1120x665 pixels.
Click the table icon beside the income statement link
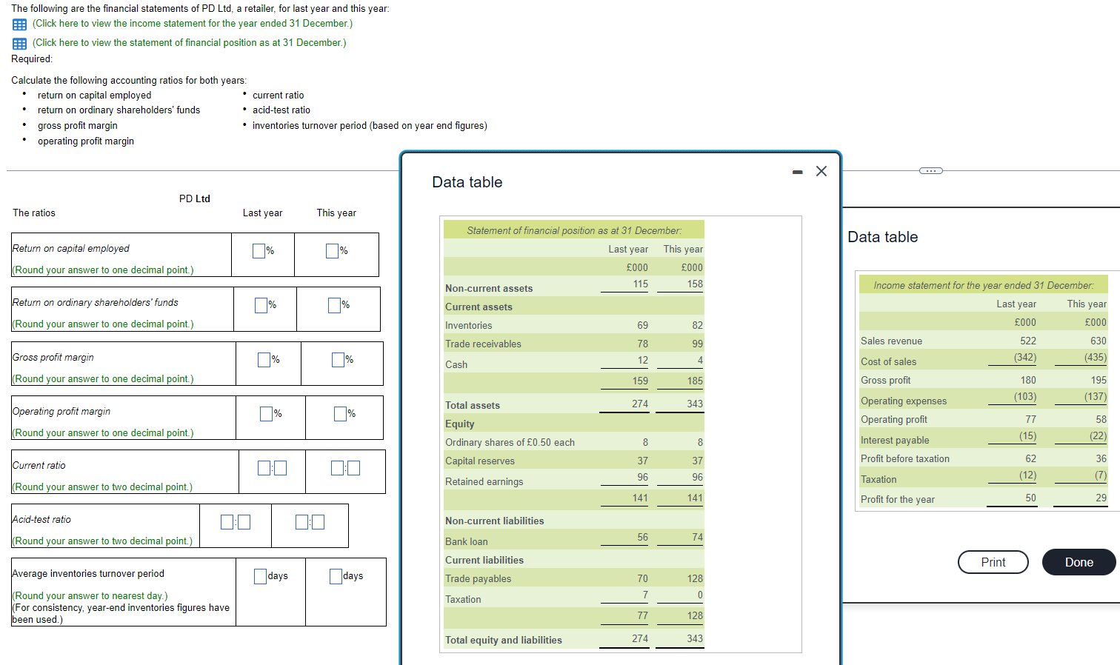tap(19, 24)
